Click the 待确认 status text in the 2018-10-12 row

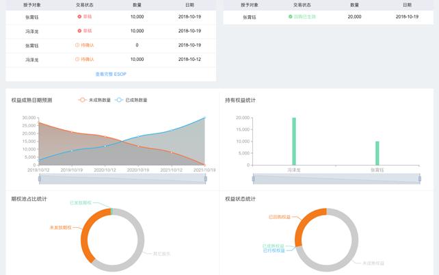tap(88, 60)
